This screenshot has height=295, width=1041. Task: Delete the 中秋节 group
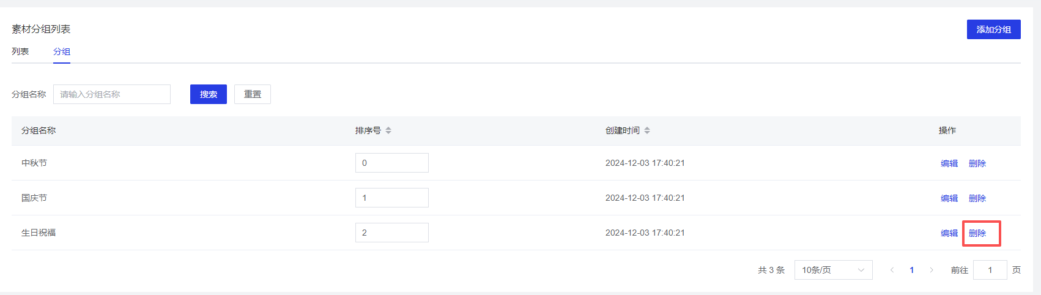pos(977,163)
